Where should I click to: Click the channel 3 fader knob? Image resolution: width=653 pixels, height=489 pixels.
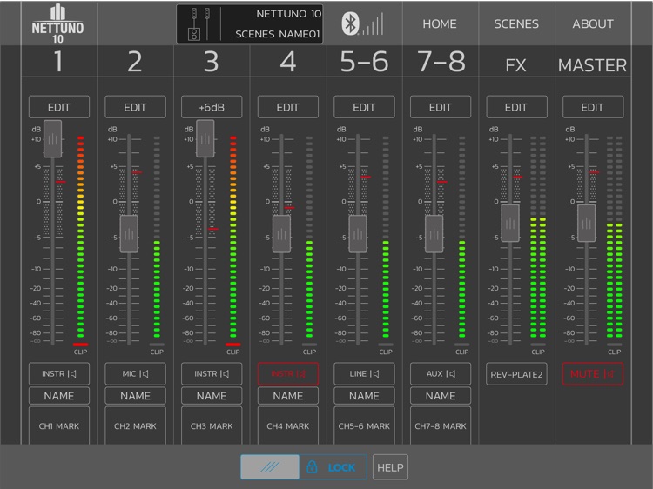coord(205,138)
